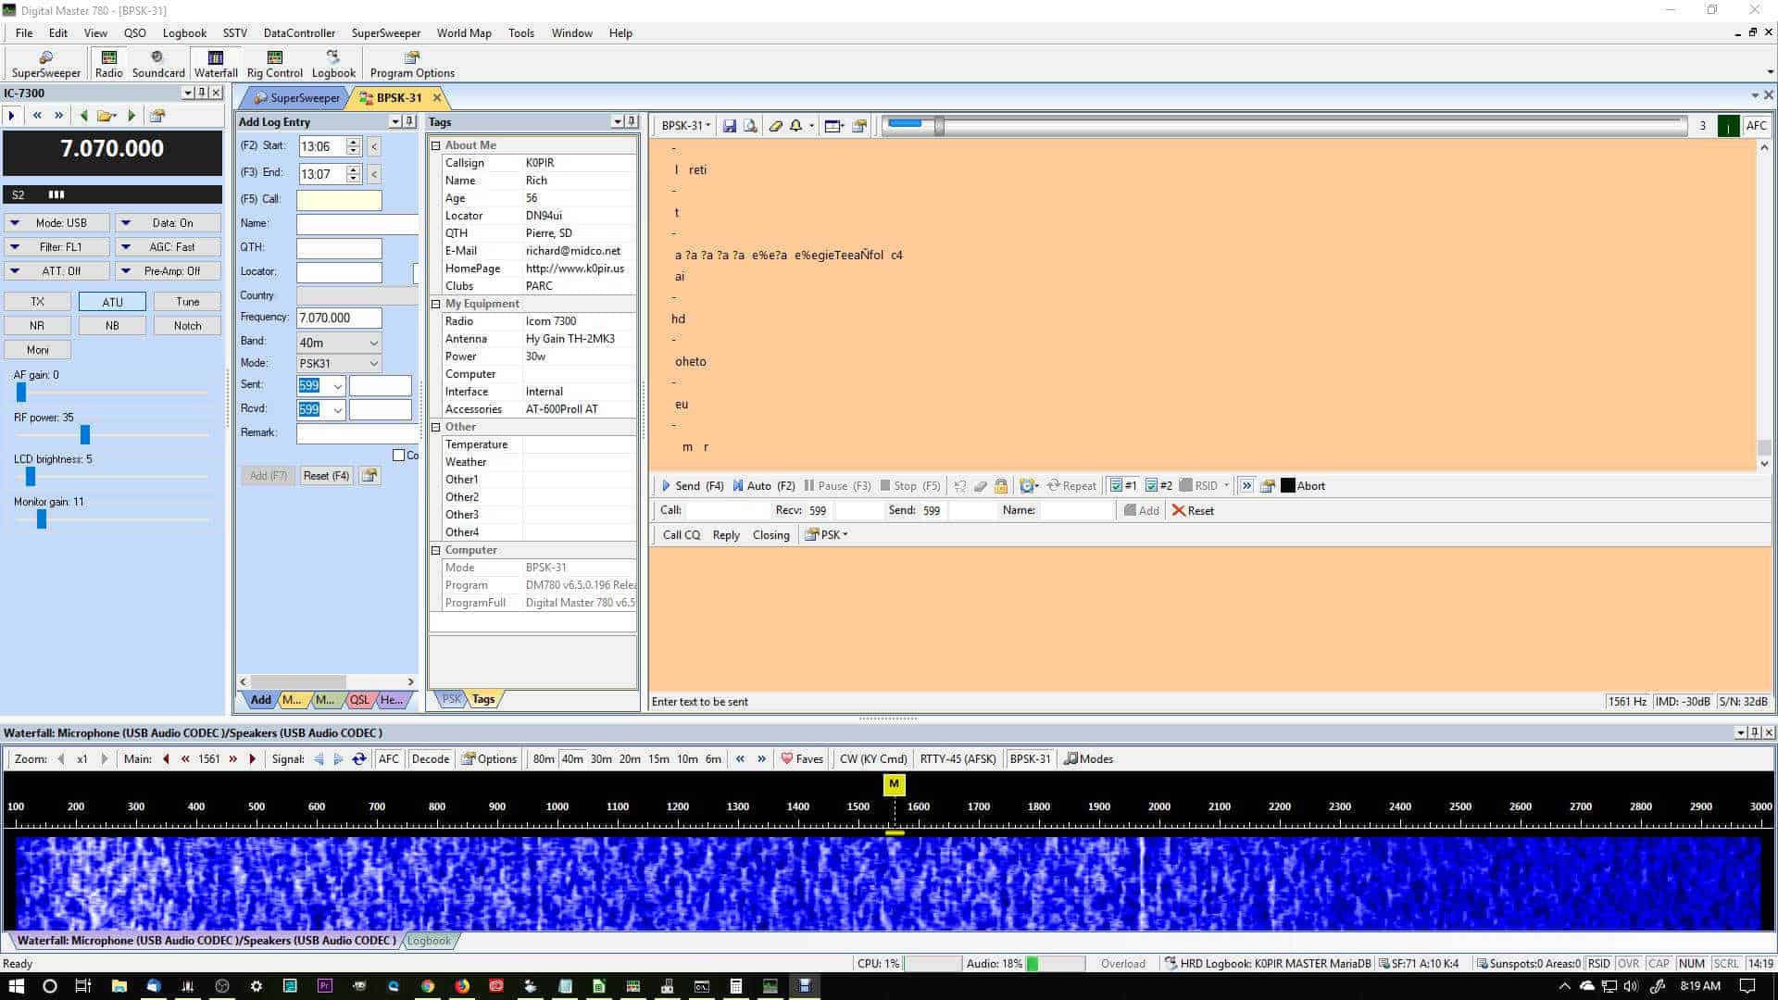Click the Call CQ button
1778x1000 pixels.
click(x=681, y=535)
